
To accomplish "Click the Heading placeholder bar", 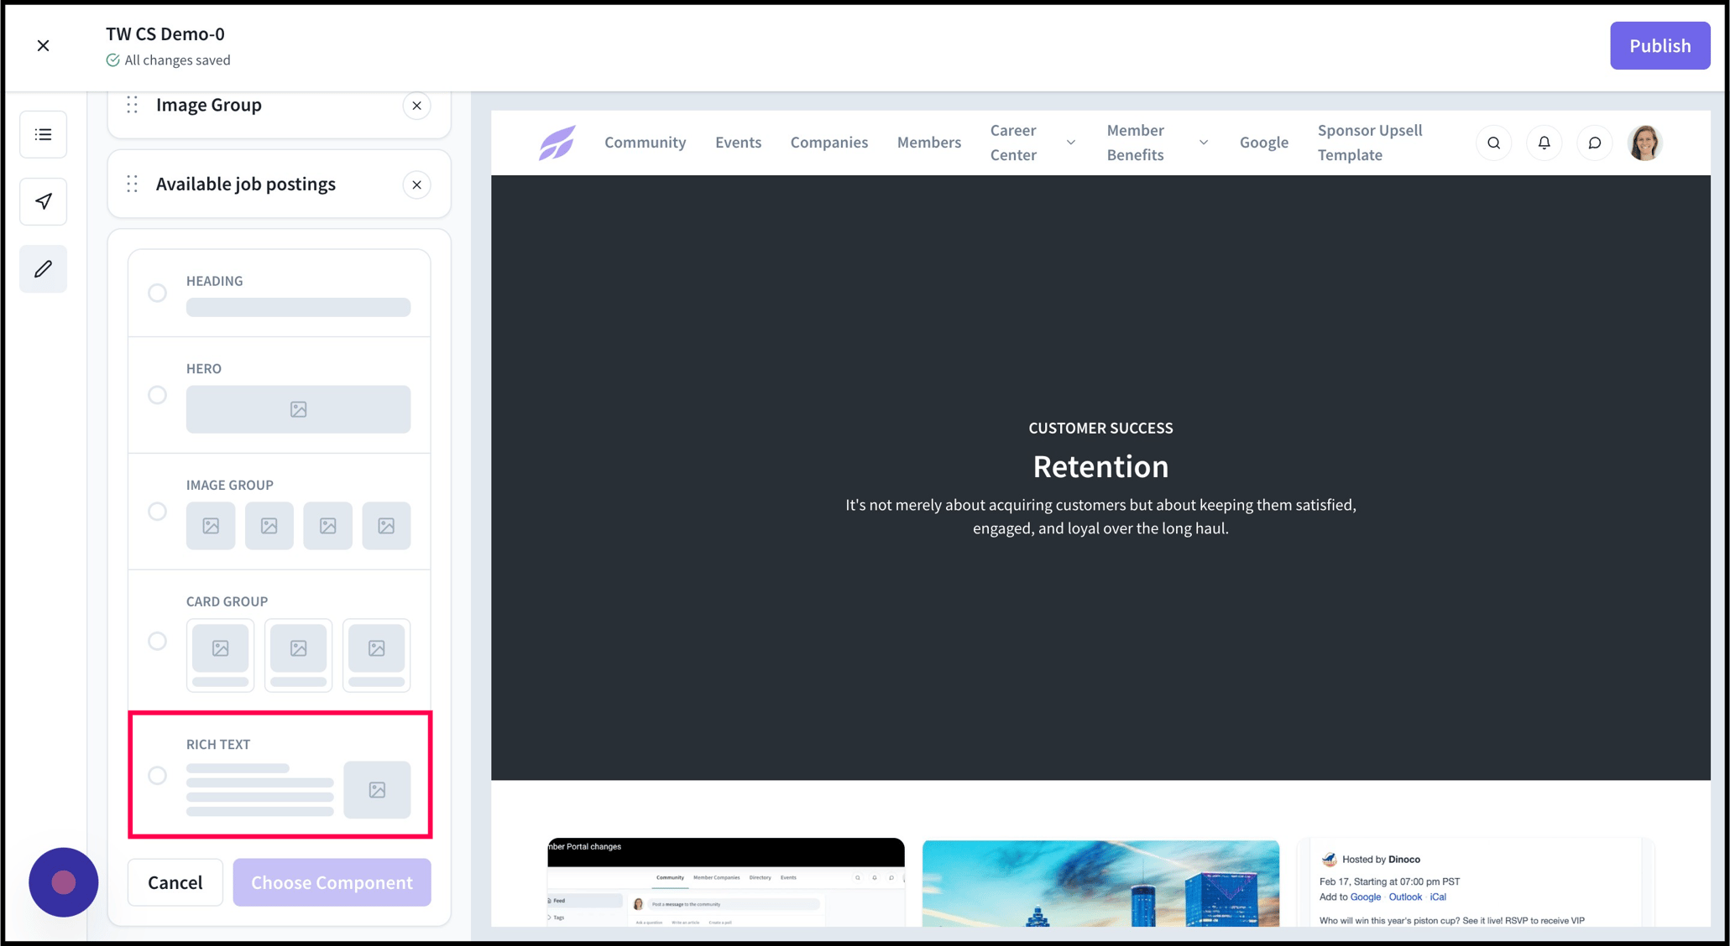I will click(x=298, y=306).
